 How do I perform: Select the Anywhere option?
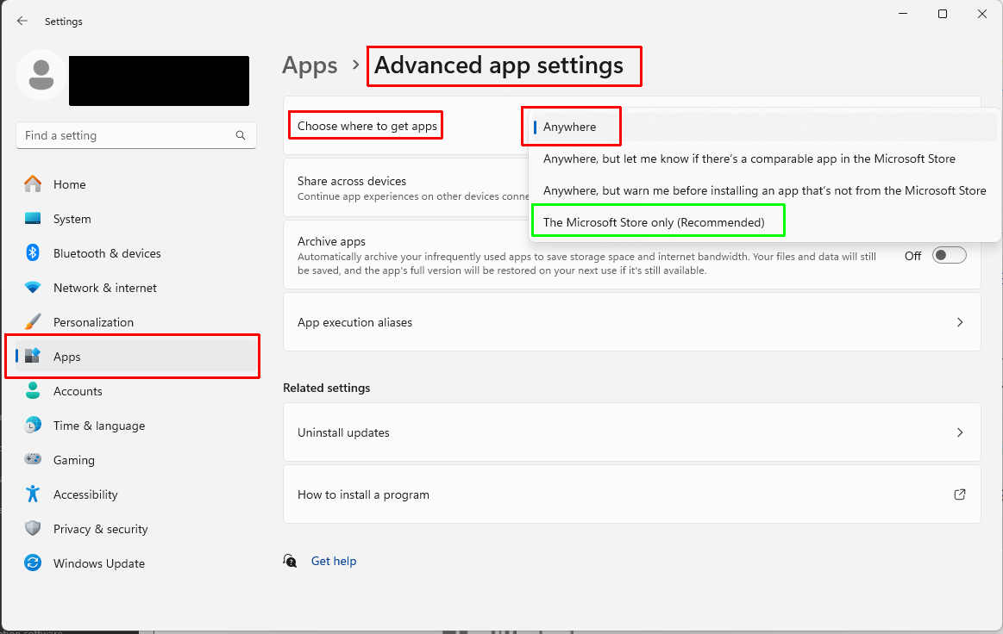click(764, 127)
